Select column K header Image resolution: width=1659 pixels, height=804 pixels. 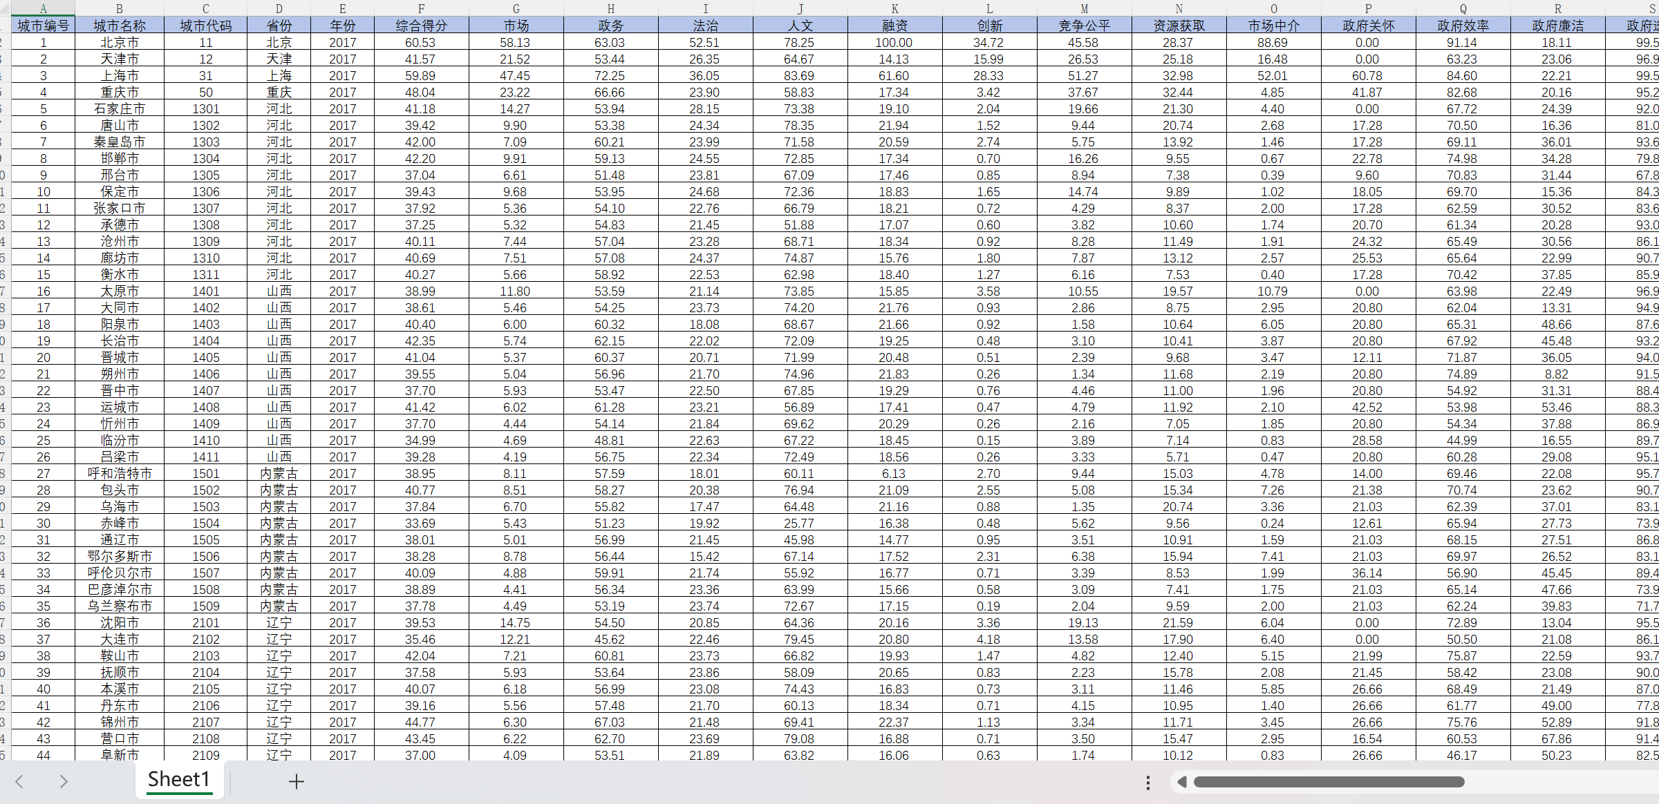(895, 8)
